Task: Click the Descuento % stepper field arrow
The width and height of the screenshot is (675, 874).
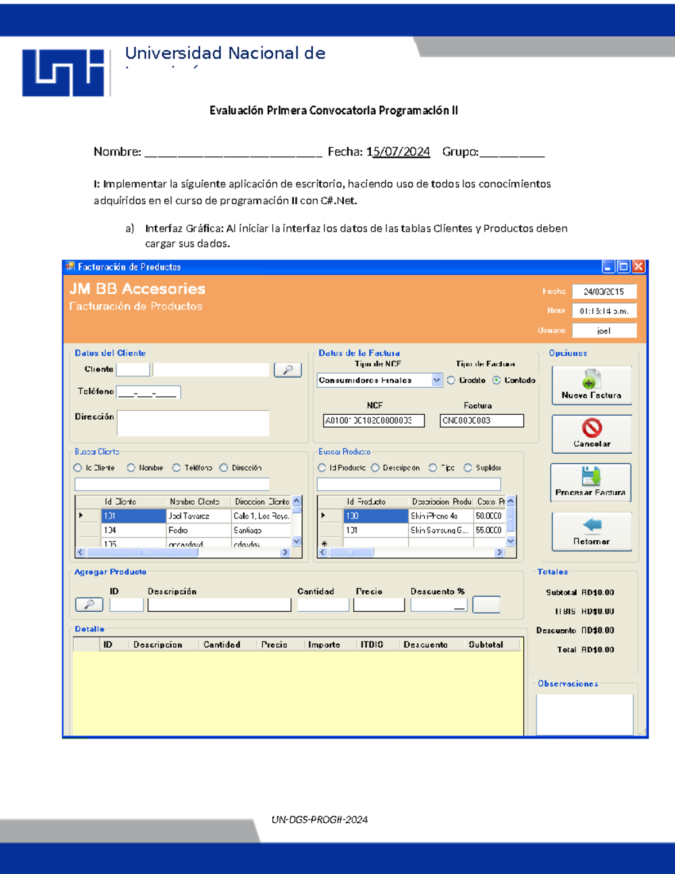Action: pos(460,606)
